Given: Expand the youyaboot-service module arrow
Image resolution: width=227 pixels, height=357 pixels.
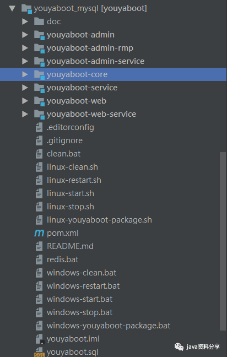Looking at the screenshot, I should [25, 88].
